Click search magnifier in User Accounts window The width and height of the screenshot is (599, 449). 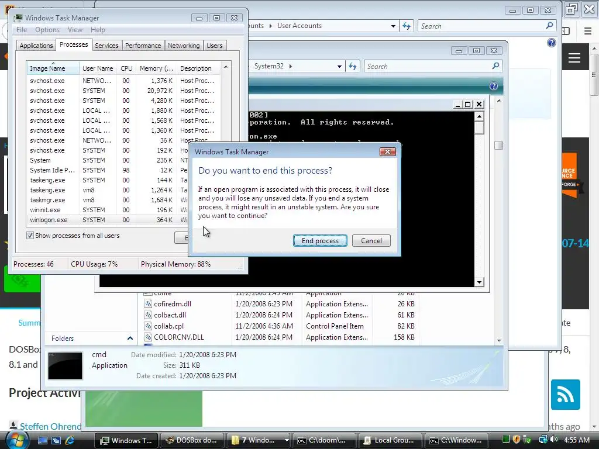[549, 26]
